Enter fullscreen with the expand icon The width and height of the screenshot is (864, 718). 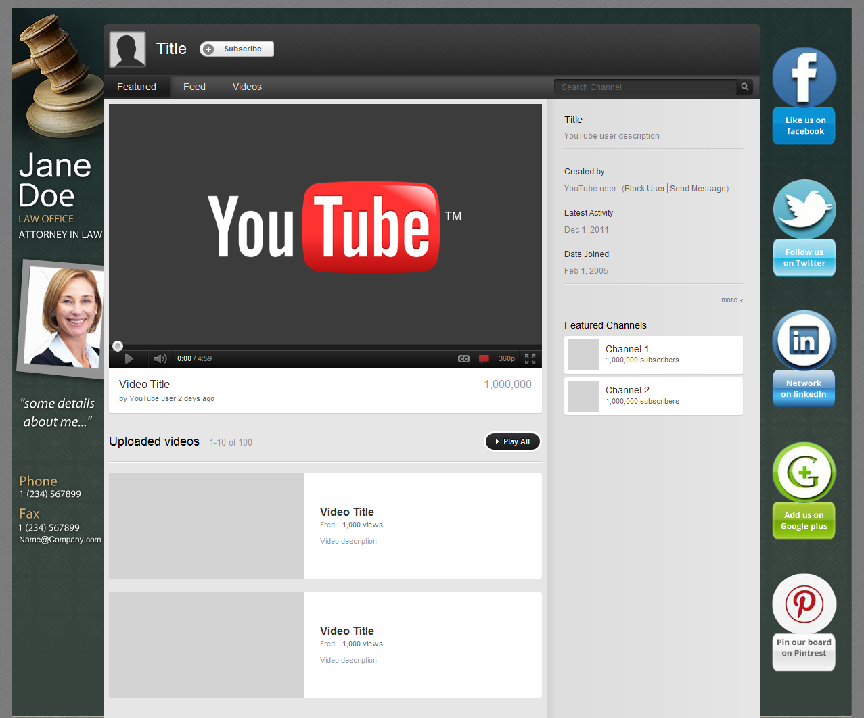point(530,359)
